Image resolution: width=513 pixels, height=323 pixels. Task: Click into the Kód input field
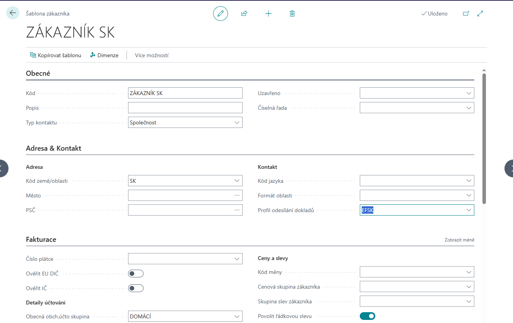click(185, 93)
